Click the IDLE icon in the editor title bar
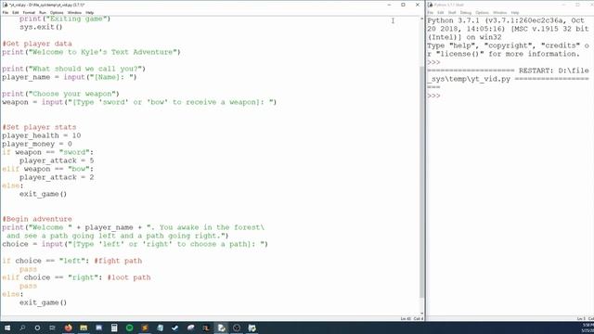This screenshot has width=594, height=334. [x=5, y=5]
